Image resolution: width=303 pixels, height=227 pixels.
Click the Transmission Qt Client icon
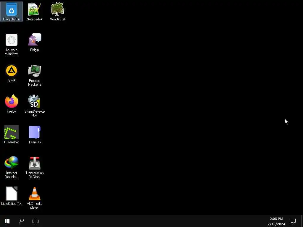35,163
